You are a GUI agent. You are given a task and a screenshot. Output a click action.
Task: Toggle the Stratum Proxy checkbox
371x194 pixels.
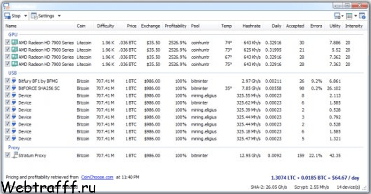[x=8, y=155]
